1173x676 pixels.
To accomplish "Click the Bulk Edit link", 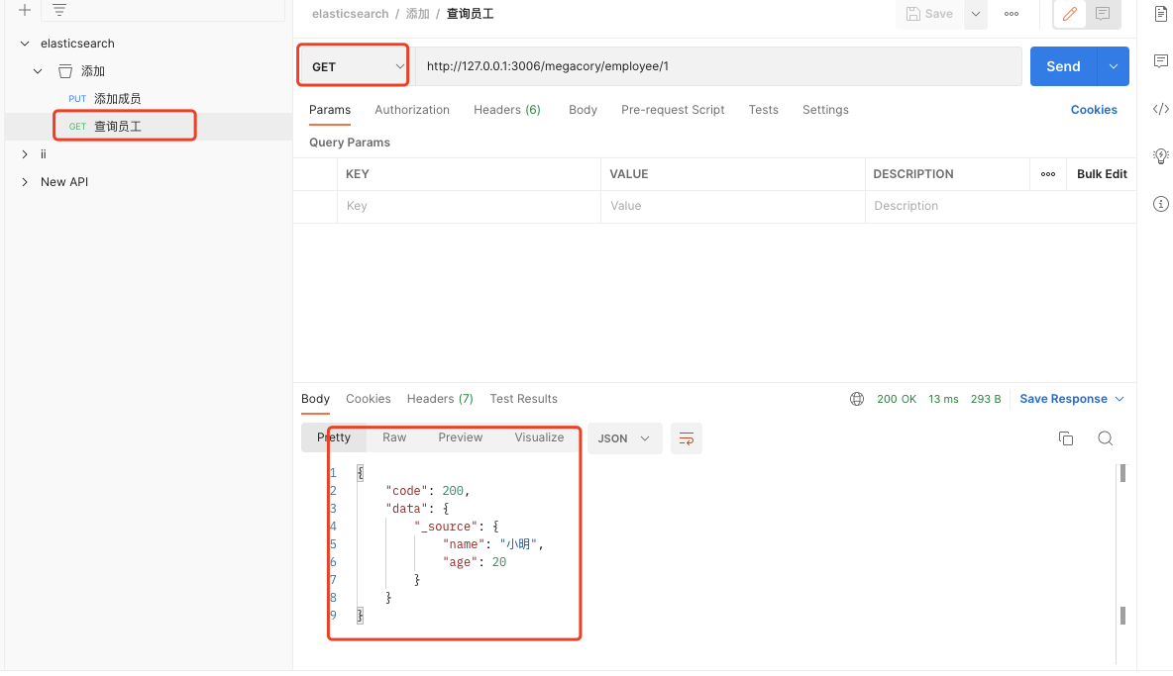I will (1101, 173).
